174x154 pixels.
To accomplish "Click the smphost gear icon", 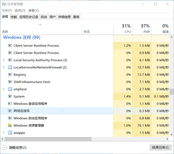I will click(x=10, y=89).
